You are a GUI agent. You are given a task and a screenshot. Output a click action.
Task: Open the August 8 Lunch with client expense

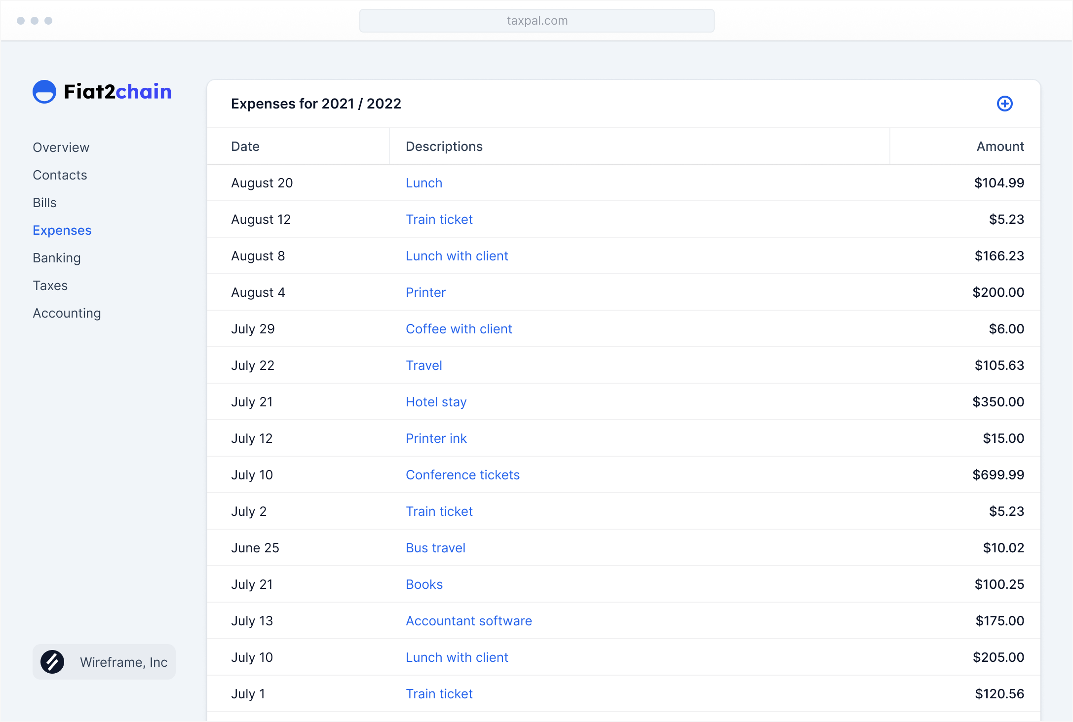click(x=457, y=256)
